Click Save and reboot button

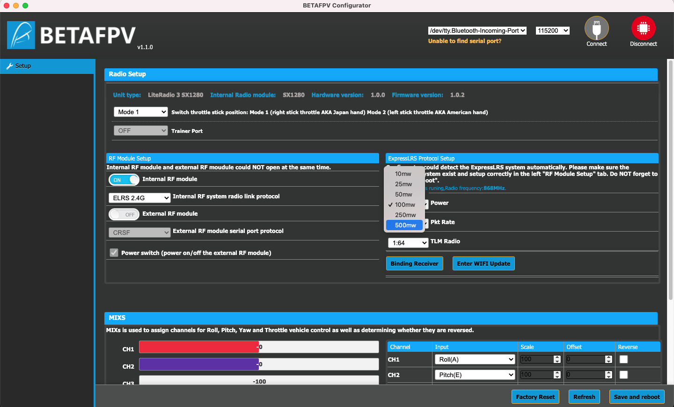click(x=637, y=397)
